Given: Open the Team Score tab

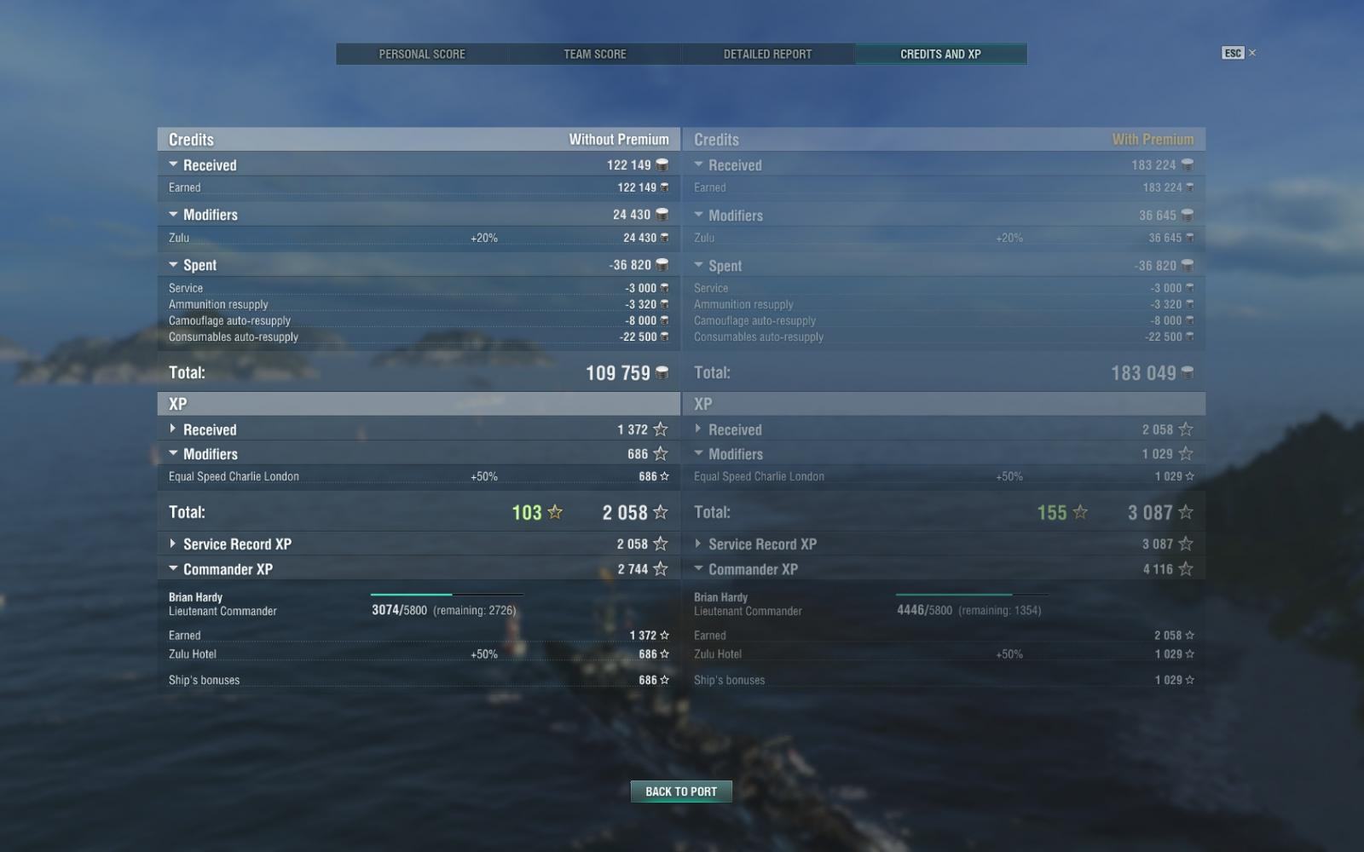Looking at the screenshot, I should 595,54.
